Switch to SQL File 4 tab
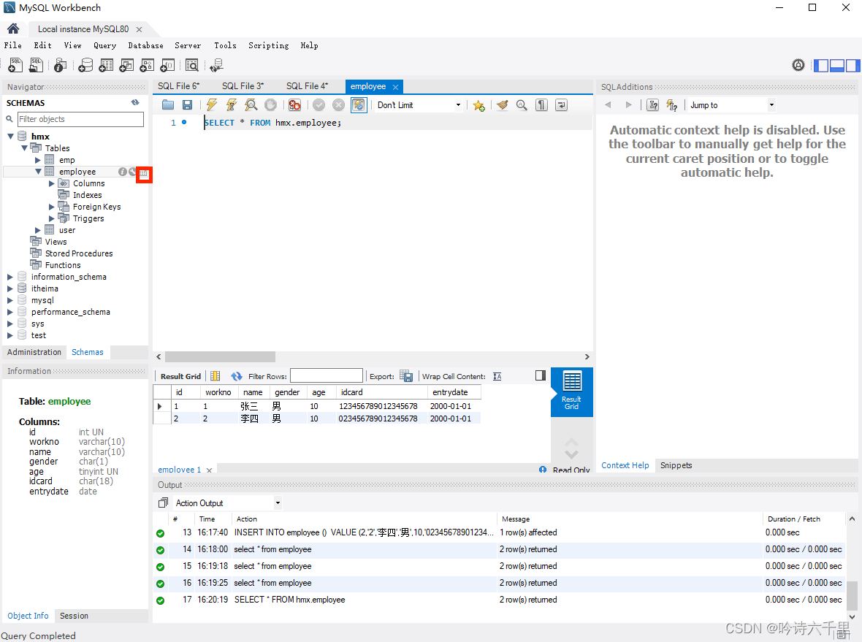The height and width of the screenshot is (642, 862). point(308,86)
